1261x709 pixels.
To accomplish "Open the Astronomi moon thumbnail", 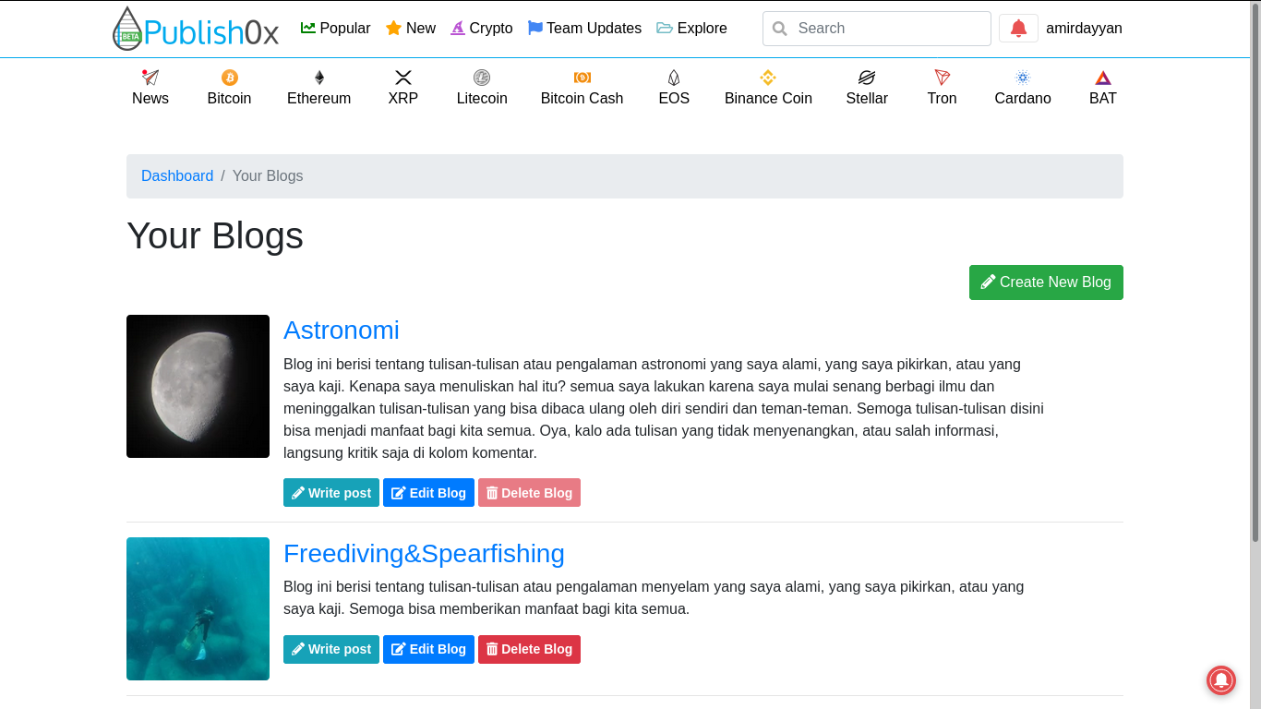I will (x=198, y=386).
